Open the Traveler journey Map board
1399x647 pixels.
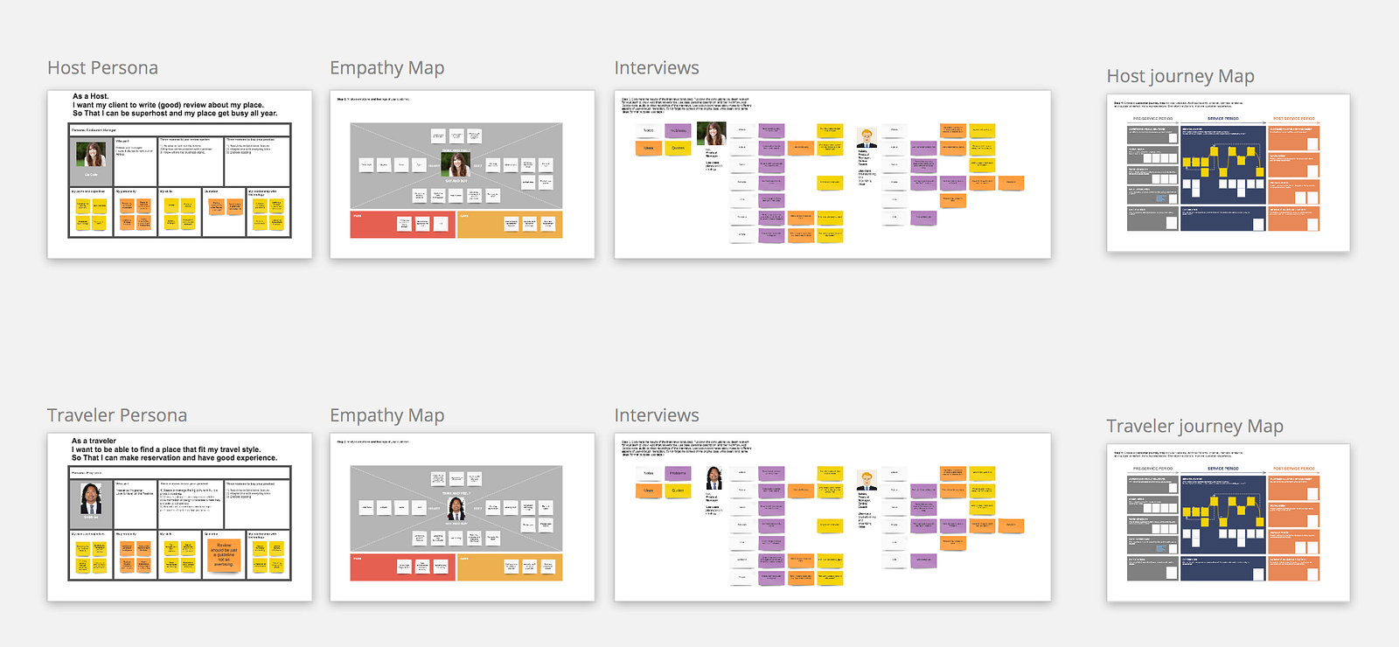[x=1228, y=523]
